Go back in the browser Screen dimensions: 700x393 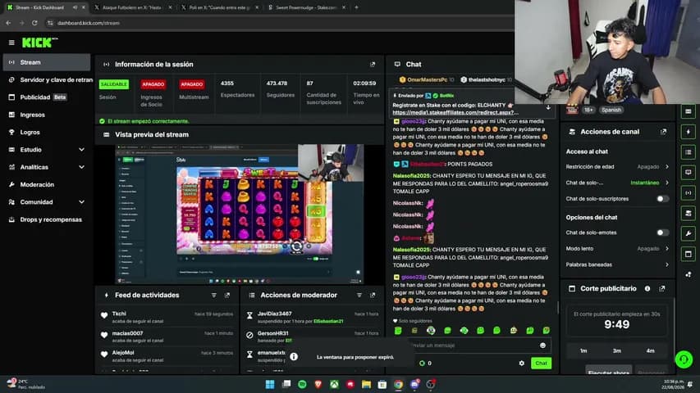[8, 23]
